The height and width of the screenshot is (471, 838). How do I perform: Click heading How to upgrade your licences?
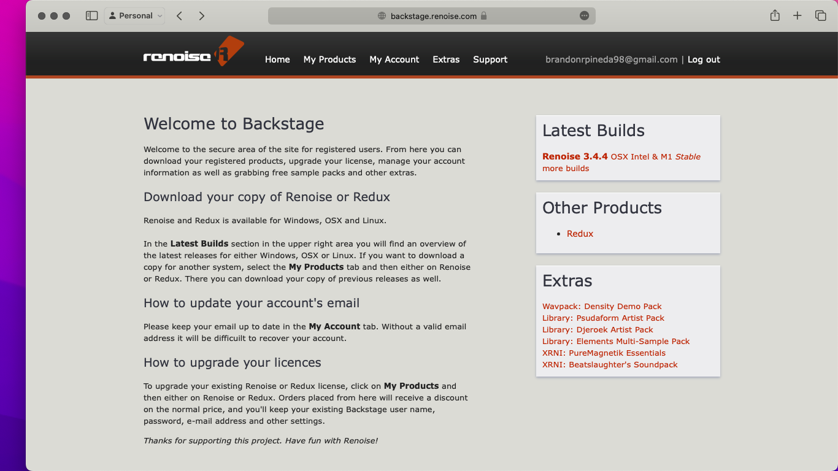[233, 362]
